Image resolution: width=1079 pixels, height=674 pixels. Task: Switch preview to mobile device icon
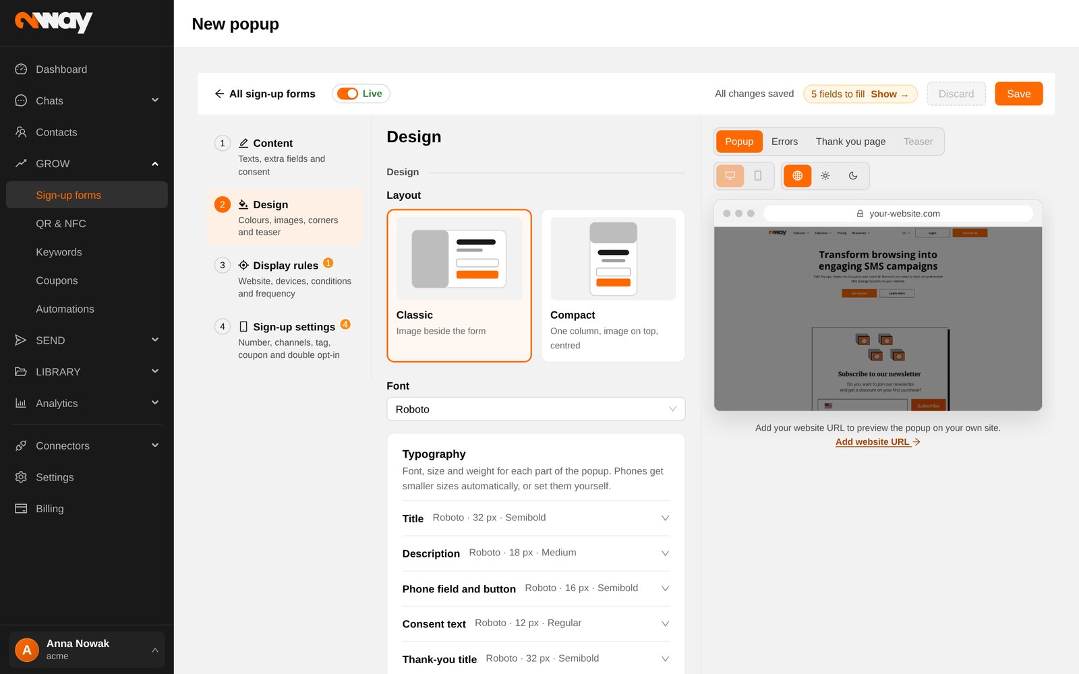click(758, 176)
